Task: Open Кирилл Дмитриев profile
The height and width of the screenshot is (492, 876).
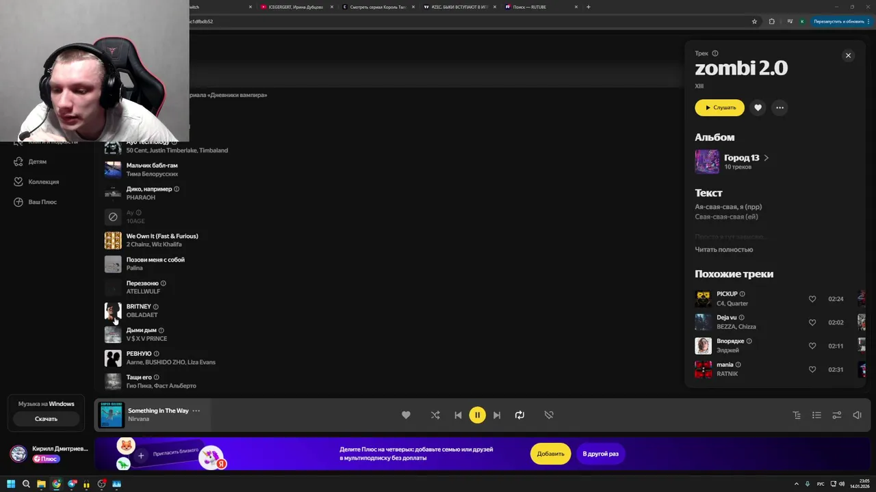Action: (x=60, y=449)
